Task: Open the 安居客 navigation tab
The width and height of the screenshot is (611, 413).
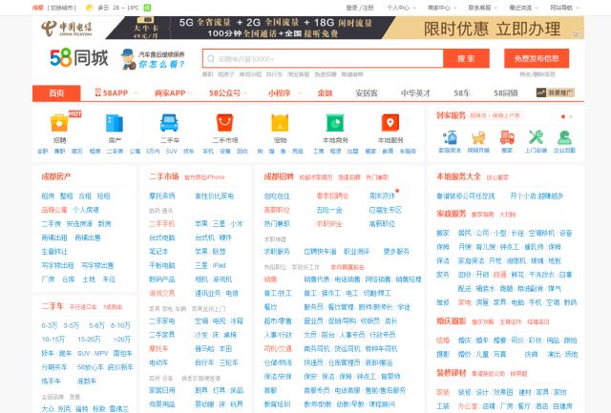Action: pos(367,93)
